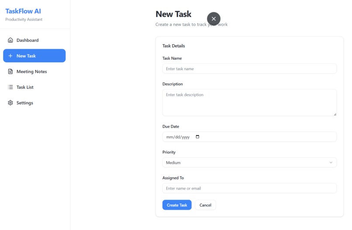Viewport: 352px width, 230px height.
Task: Click the New Task page heading
Action: point(173,14)
